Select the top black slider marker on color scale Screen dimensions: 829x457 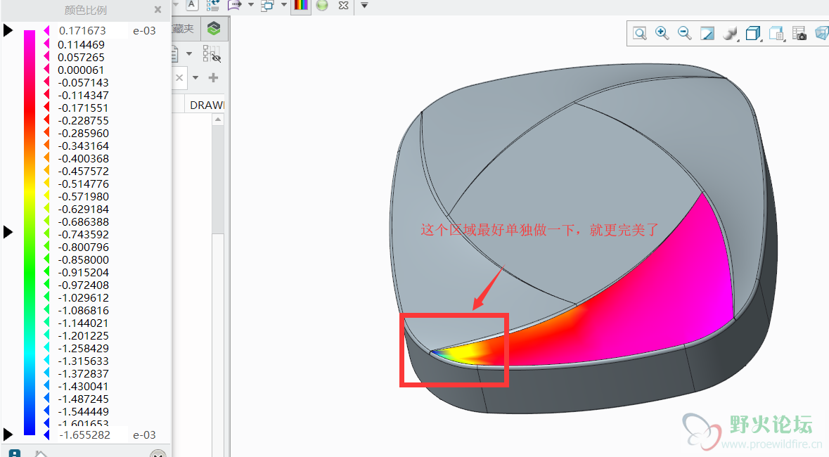(8, 30)
